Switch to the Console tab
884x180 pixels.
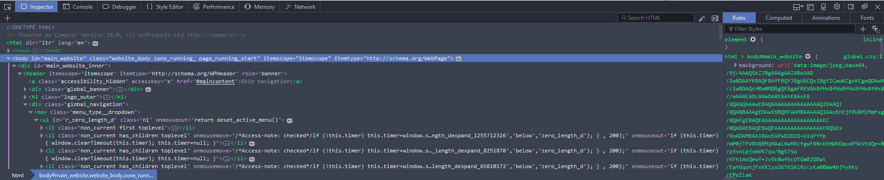[x=78, y=6]
